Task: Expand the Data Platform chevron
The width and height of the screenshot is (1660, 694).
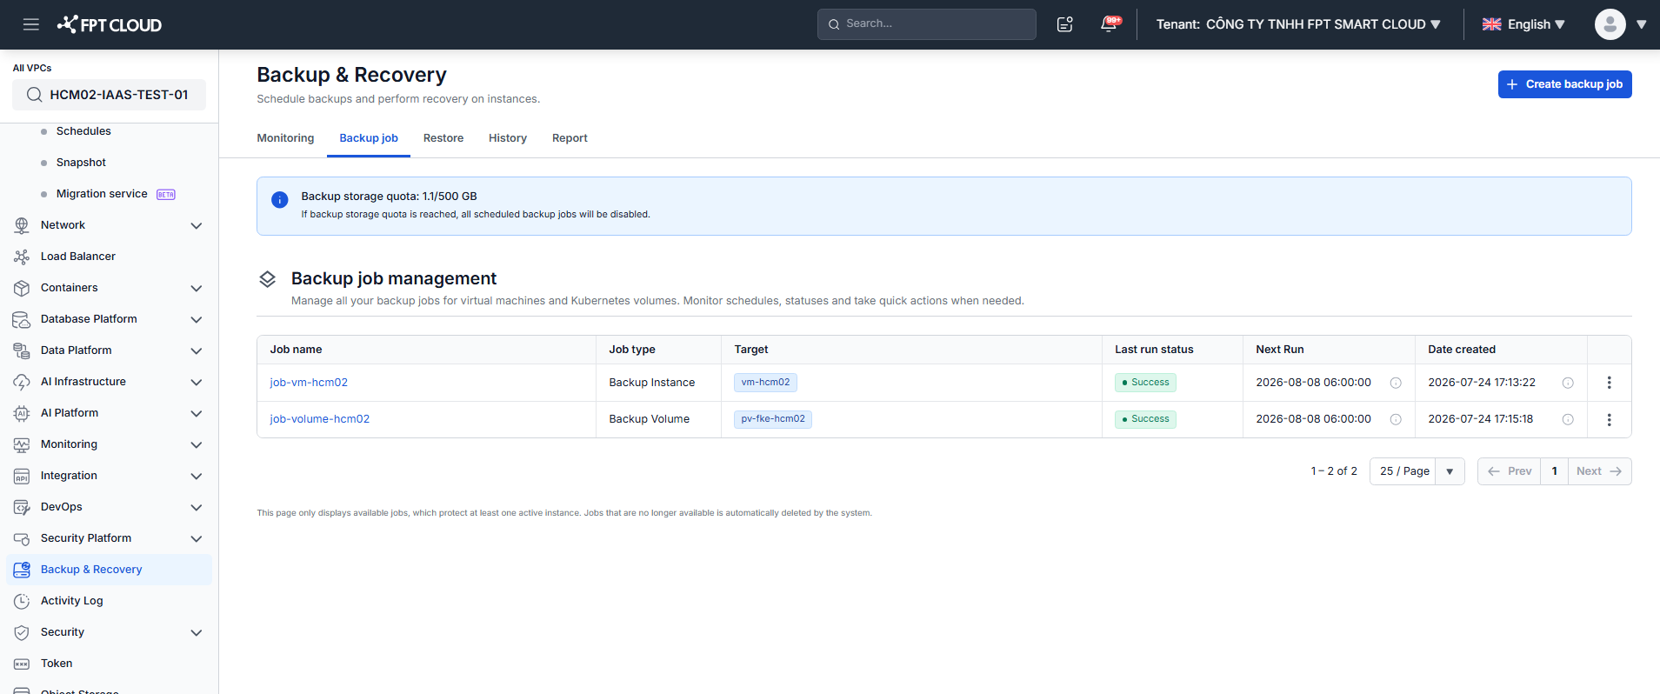Action: tap(197, 350)
